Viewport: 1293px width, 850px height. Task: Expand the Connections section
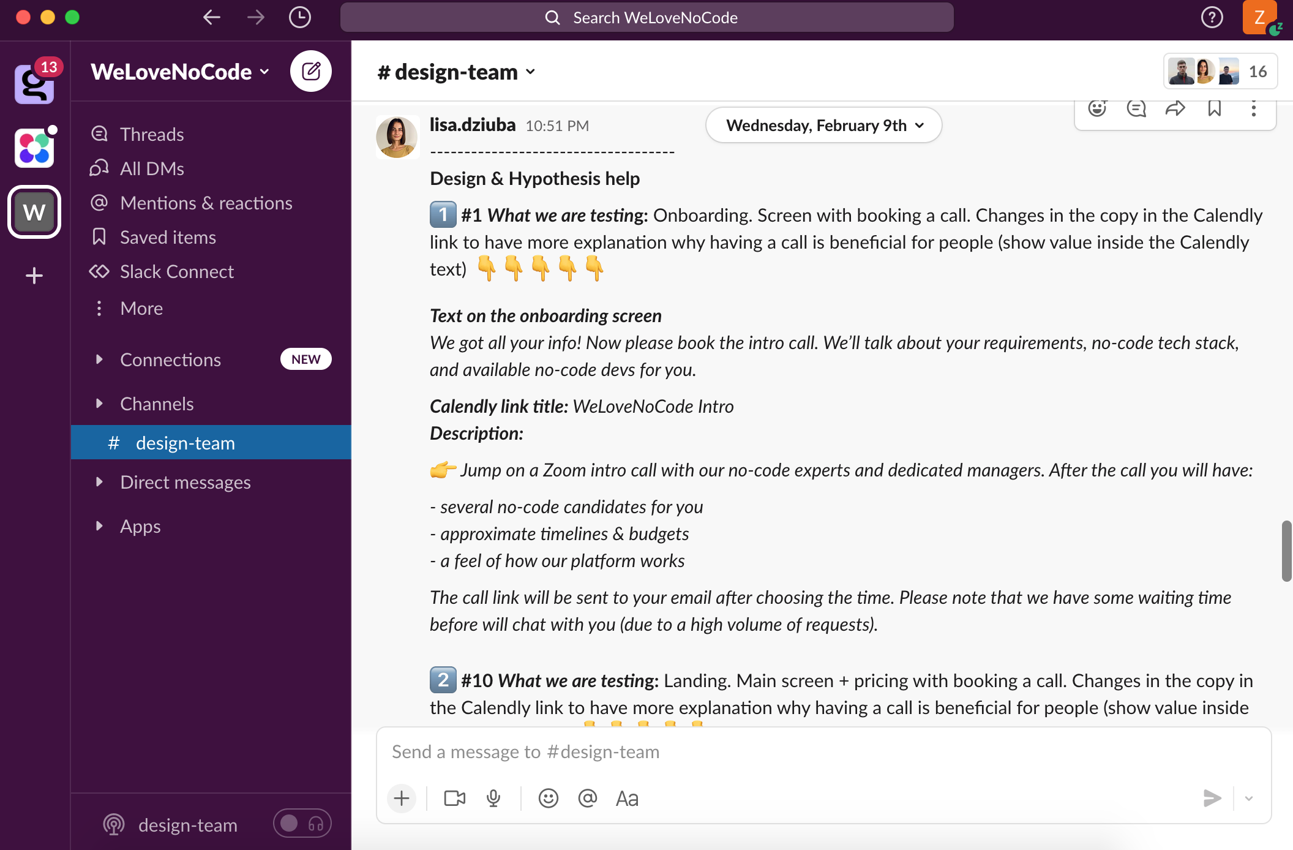pos(99,359)
